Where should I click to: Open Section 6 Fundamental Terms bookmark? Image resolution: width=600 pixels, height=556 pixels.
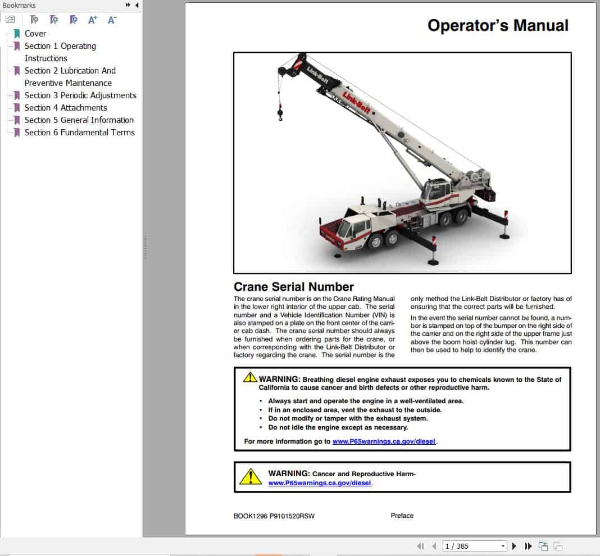pos(79,133)
